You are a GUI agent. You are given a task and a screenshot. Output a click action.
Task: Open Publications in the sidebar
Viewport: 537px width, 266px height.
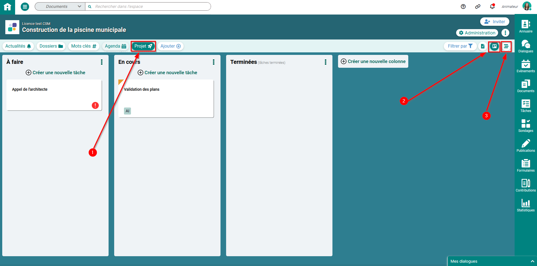click(x=526, y=146)
